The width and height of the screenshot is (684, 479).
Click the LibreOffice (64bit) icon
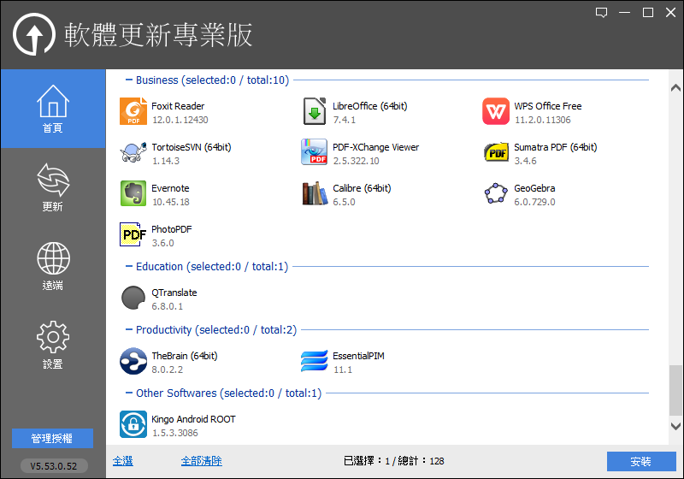click(314, 111)
